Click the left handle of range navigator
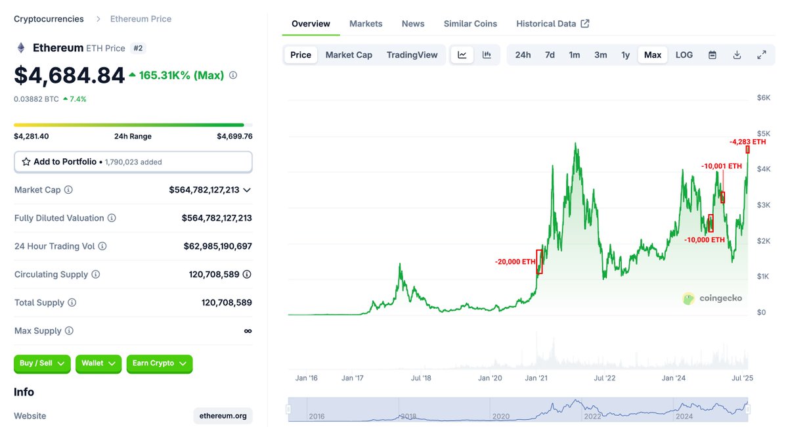 click(x=288, y=410)
